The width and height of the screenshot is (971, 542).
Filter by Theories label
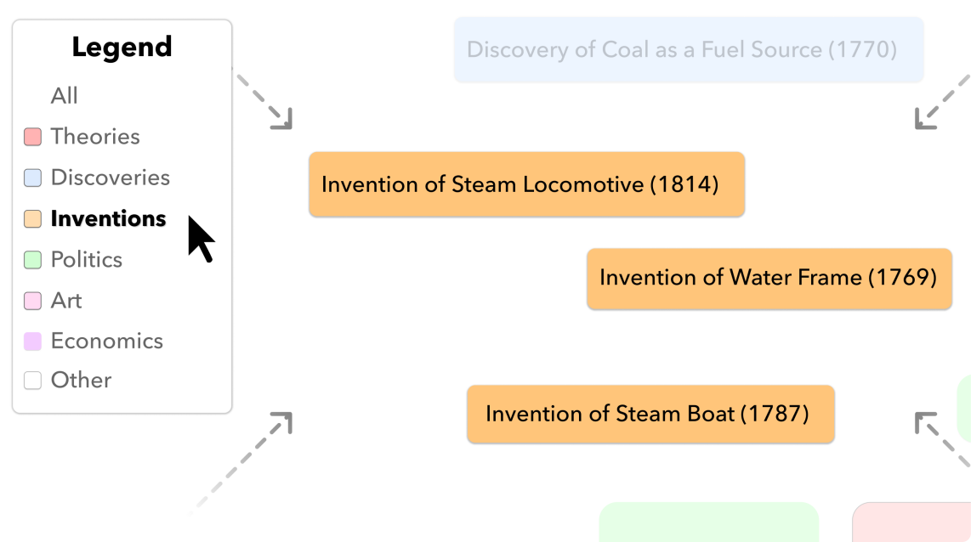click(x=95, y=137)
